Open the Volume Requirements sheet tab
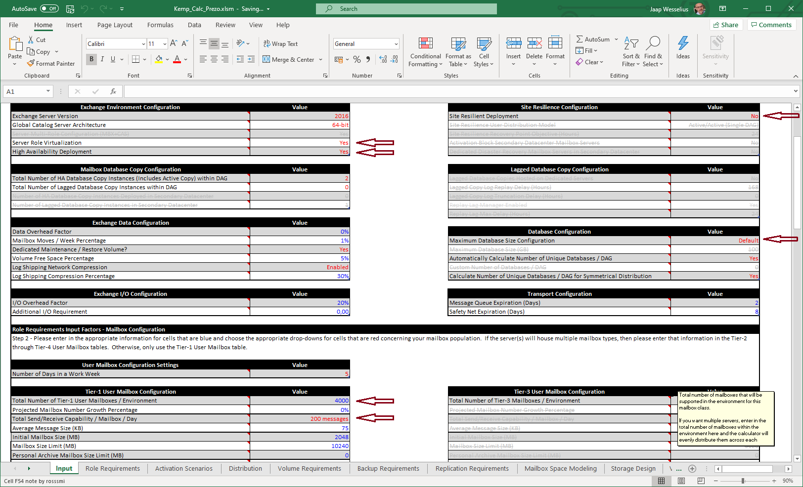Screen dimensions: 803x487 310,468
